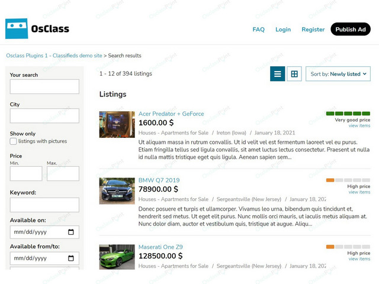The height and width of the screenshot is (284, 379).
Task: Click view items for BMW Q7 listing
Action: (x=359, y=192)
